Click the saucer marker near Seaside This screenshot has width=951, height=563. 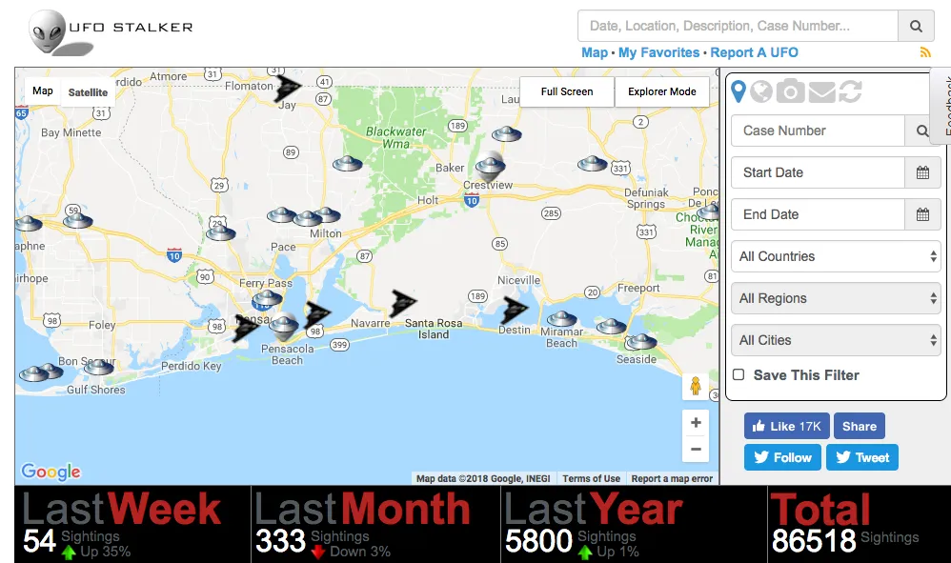(x=641, y=342)
